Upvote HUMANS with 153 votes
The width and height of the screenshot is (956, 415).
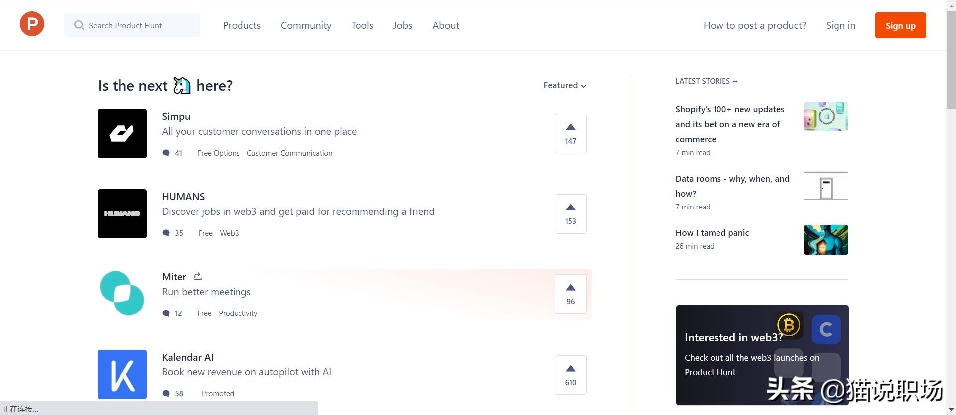(571, 214)
